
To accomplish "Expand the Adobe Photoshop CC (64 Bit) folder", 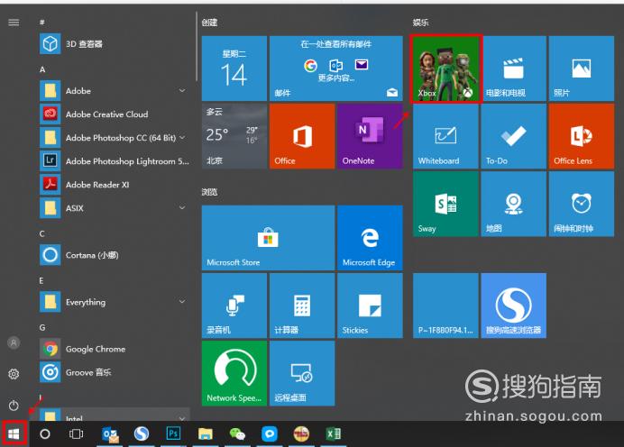I will [182, 138].
